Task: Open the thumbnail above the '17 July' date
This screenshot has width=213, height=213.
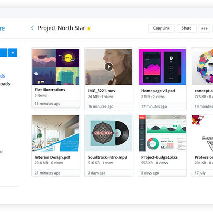Action: tap(202, 133)
